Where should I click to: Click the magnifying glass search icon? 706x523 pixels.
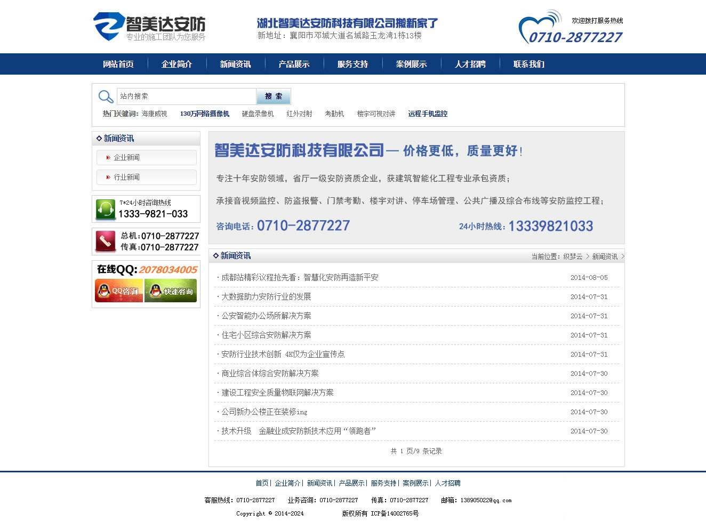coord(106,96)
